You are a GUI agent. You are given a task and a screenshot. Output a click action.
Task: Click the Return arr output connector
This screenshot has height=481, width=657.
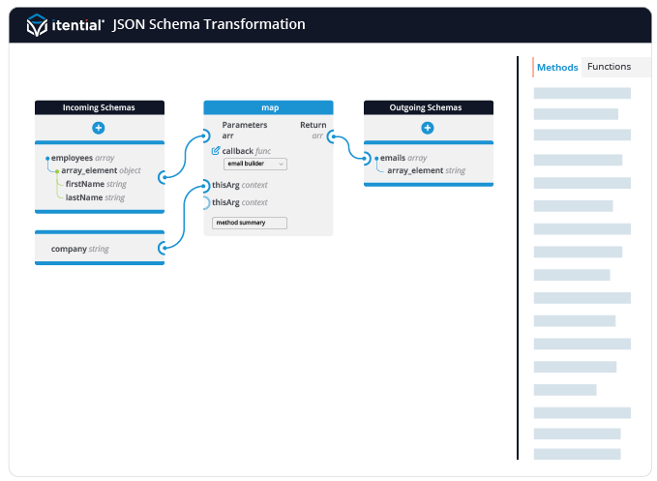coord(331,136)
